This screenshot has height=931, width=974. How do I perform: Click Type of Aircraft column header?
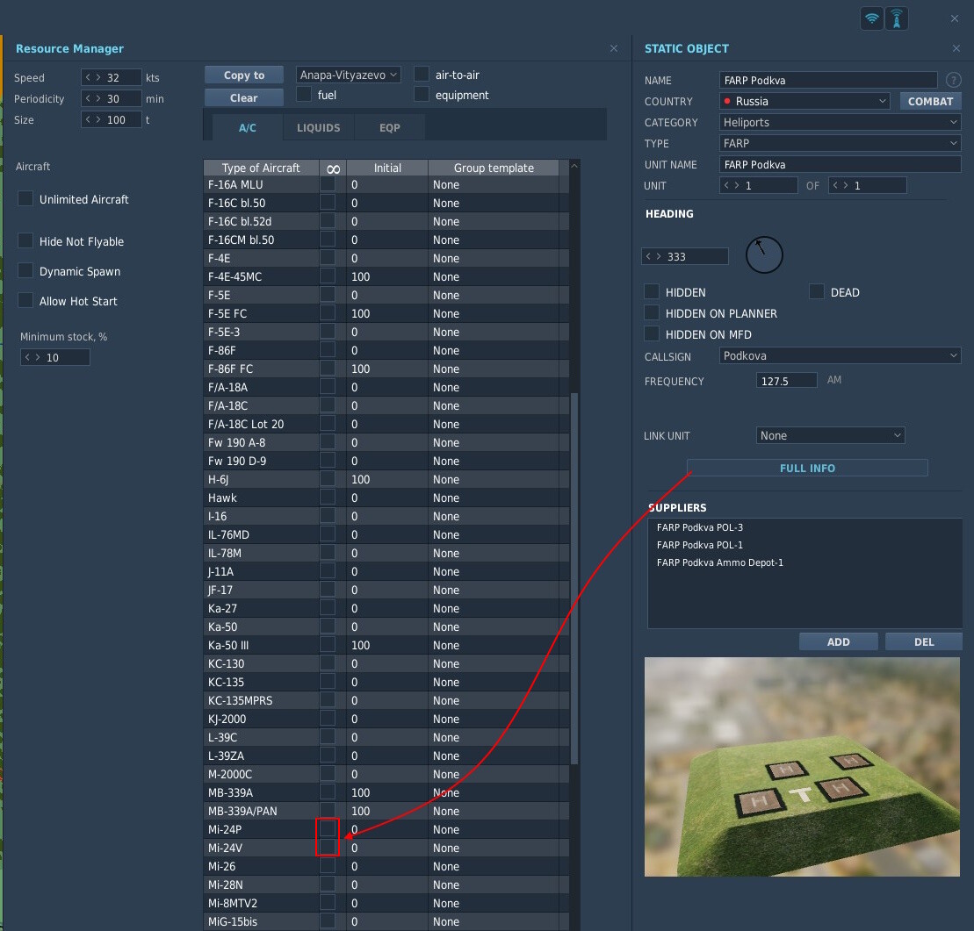click(261, 168)
